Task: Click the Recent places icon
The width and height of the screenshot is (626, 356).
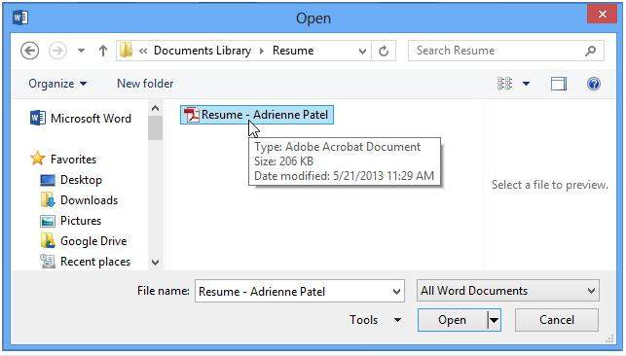Action: point(48,262)
